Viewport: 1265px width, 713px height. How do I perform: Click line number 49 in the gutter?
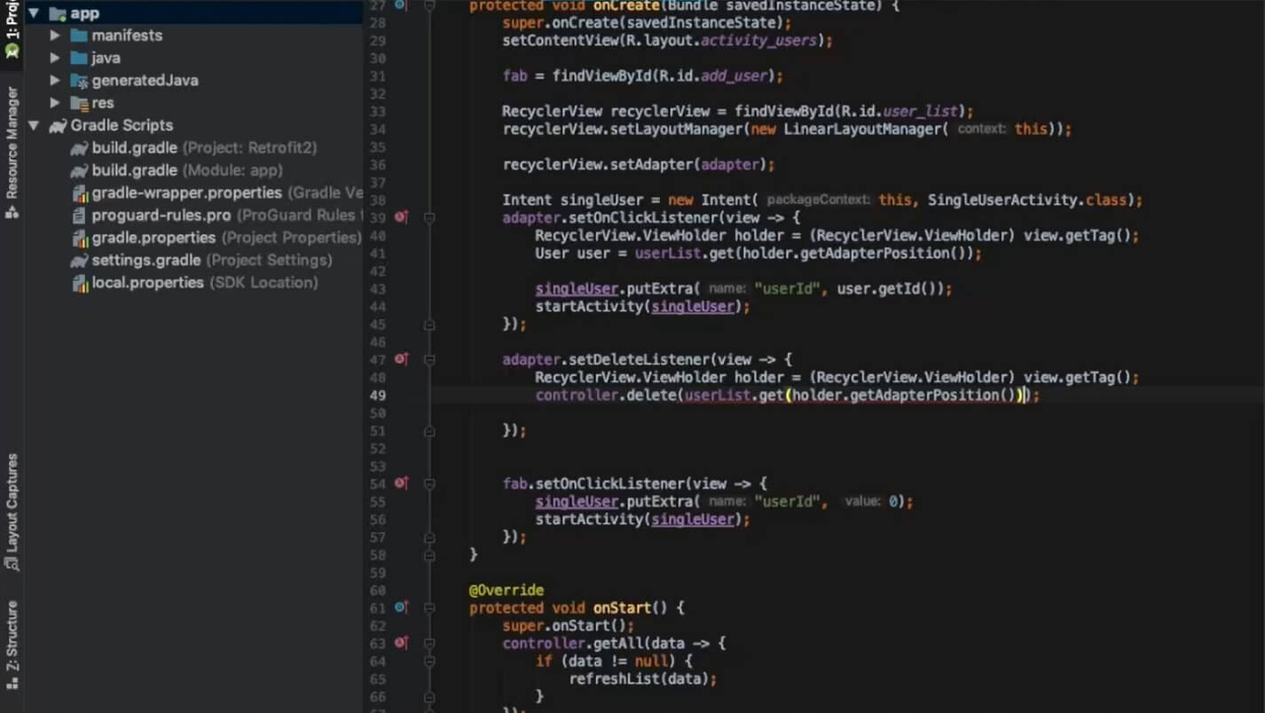pos(377,396)
